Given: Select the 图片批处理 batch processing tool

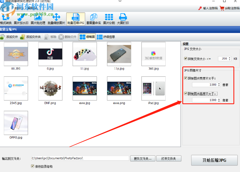Looking at the screenshot, I should pos(38,19).
